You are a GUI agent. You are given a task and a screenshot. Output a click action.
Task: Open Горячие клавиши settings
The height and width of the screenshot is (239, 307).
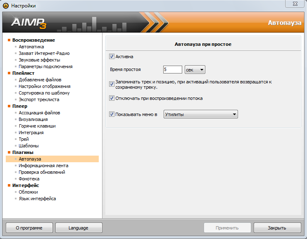37,126
